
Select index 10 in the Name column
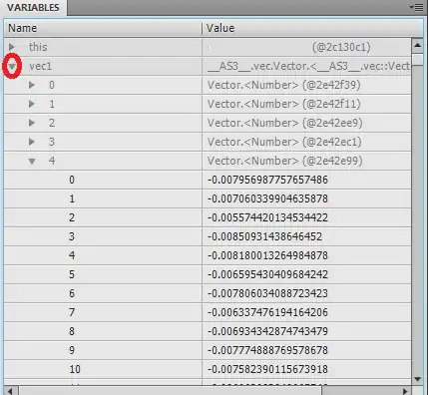tap(75, 369)
